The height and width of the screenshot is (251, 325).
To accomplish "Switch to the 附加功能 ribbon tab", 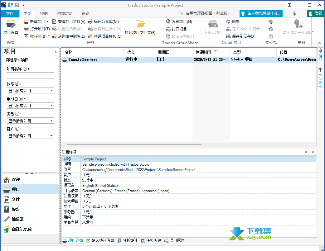I will pos(65,14).
